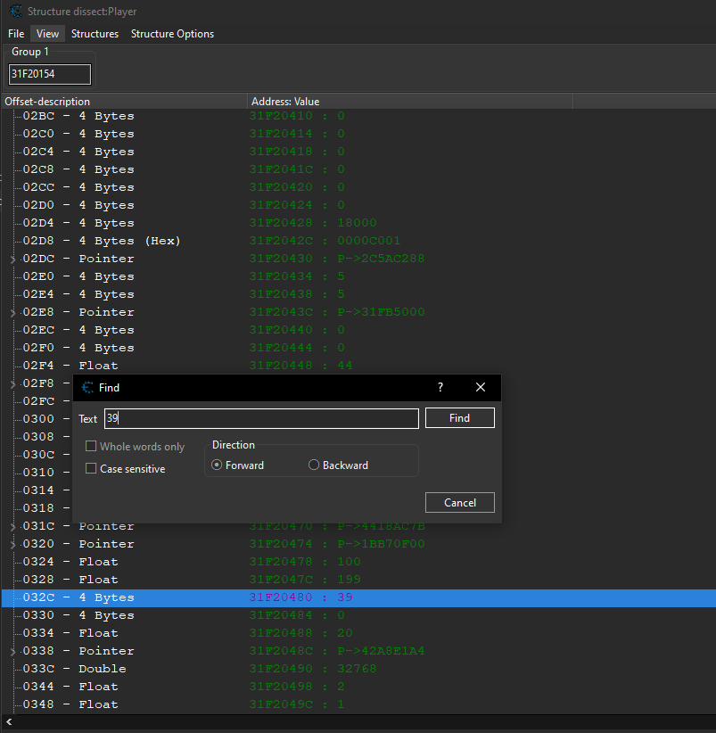The height and width of the screenshot is (733, 716).
Task: Open the File menu
Action: coord(16,34)
